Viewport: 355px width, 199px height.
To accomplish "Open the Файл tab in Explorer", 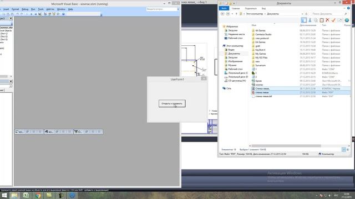I will point(224,8).
